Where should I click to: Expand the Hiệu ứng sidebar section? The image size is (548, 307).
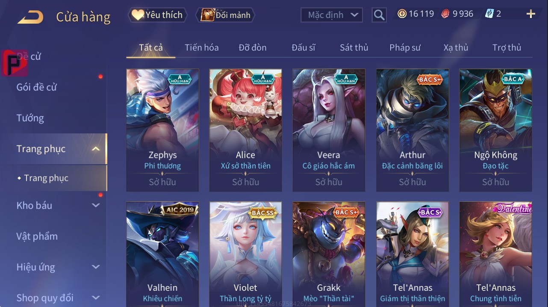pyautogui.click(x=96, y=267)
